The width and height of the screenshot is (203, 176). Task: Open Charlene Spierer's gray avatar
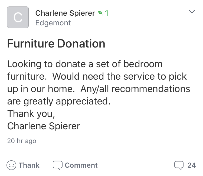coord(18,17)
